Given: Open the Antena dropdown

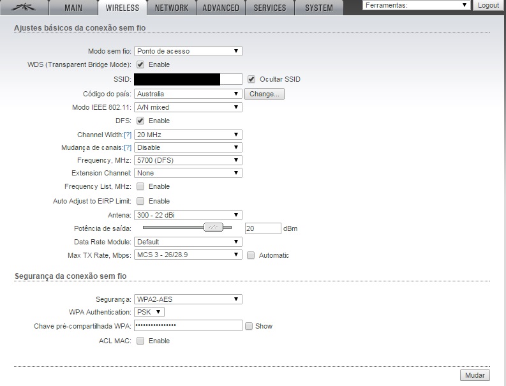Looking at the screenshot, I should coord(188,215).
